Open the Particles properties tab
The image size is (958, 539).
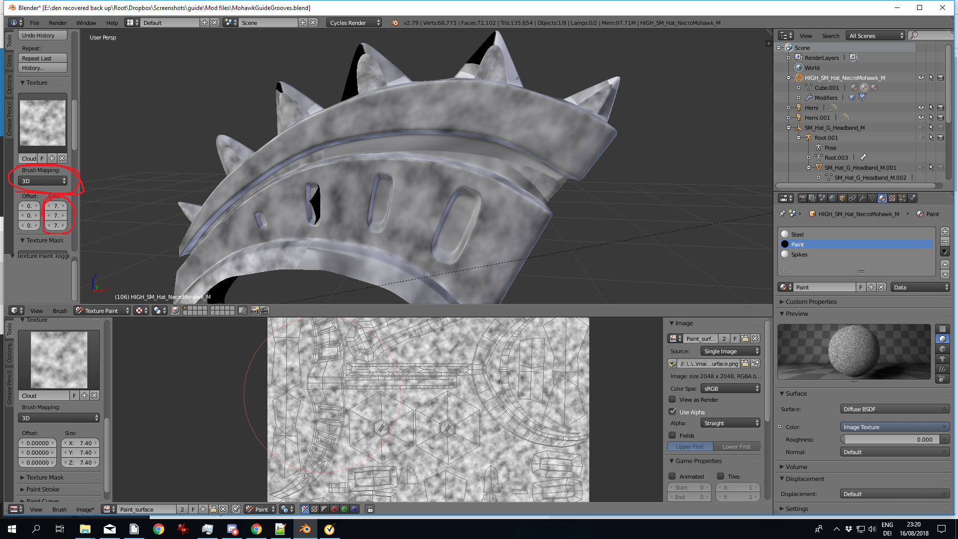[902, 198]
